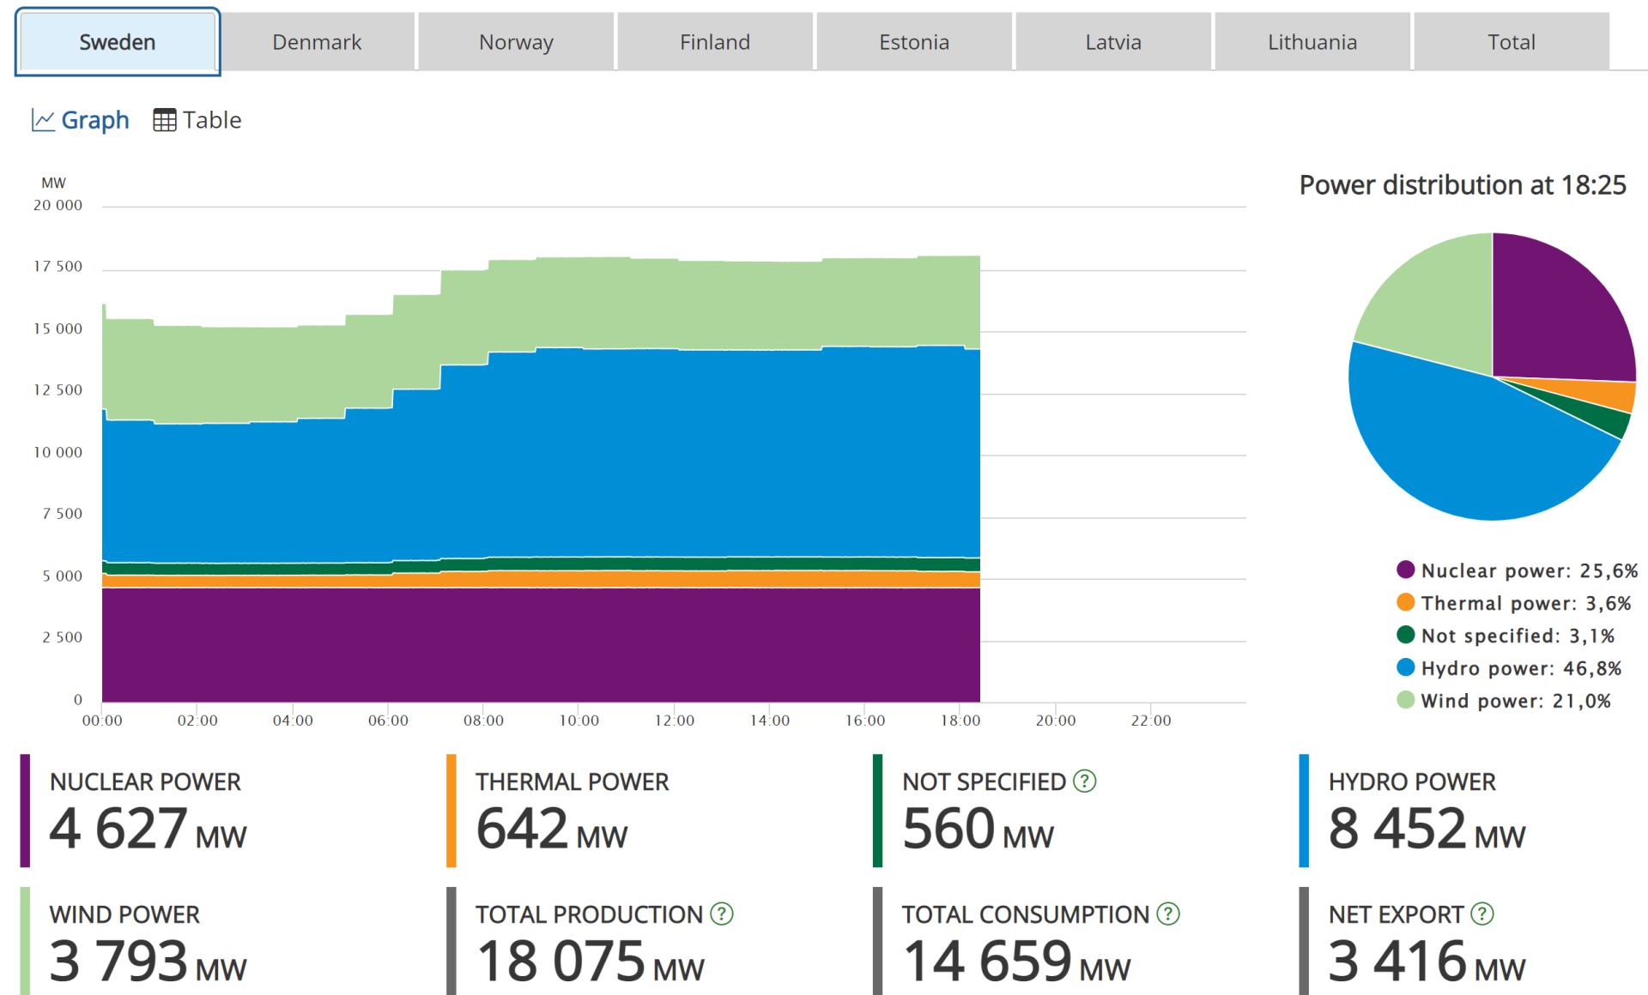Open the Finland tab

pos(715,42)
